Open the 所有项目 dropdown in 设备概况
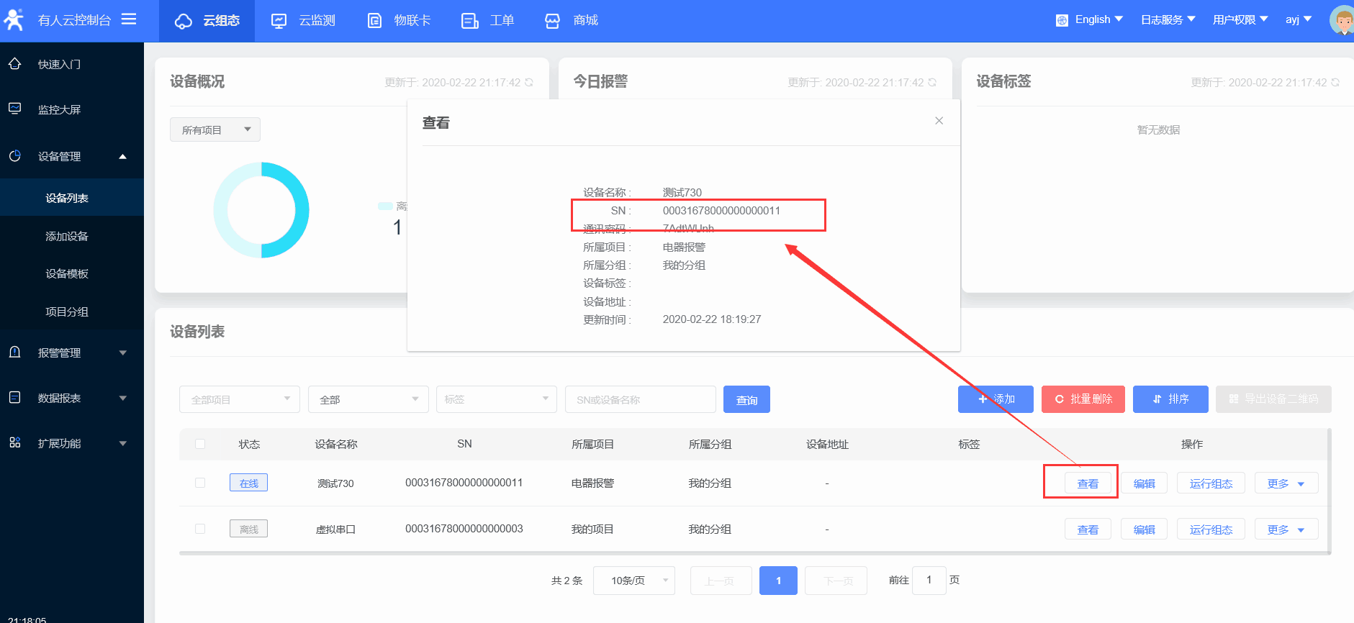The height and width of the screenshot is (623, 1354). [215, 129]
